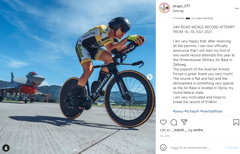Open the #jawui hashtag
The width and height of the screenshot is (240, 154).
(x=178, y=111)
